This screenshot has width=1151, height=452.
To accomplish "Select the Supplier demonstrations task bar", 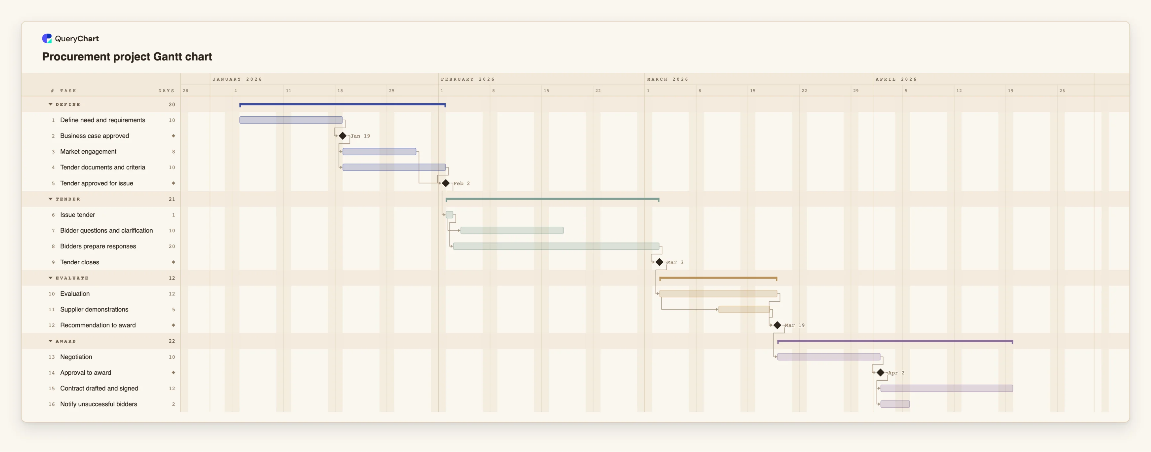I will pyautogui.click(x=744, y=310).
